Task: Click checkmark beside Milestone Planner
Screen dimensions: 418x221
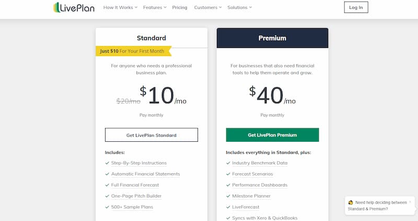Action: point(228,196)
